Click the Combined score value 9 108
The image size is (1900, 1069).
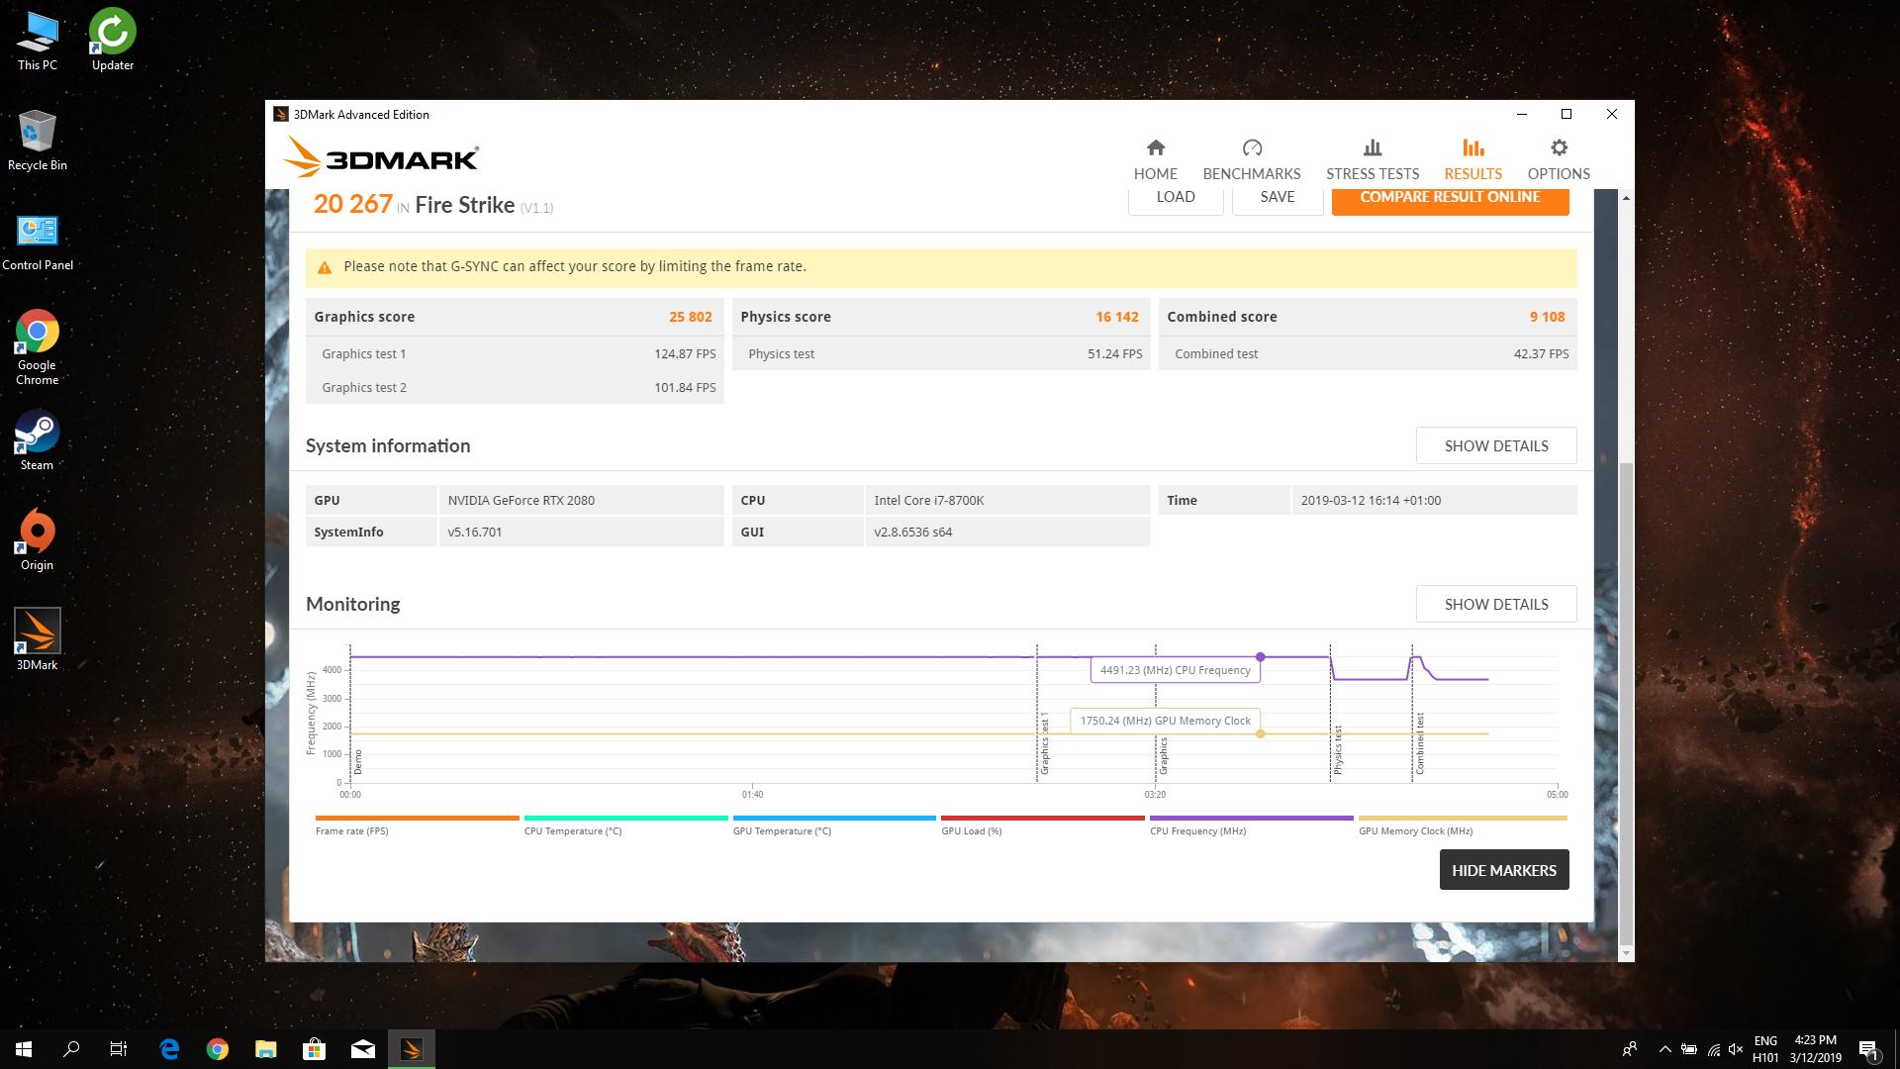pos(1547,317)
